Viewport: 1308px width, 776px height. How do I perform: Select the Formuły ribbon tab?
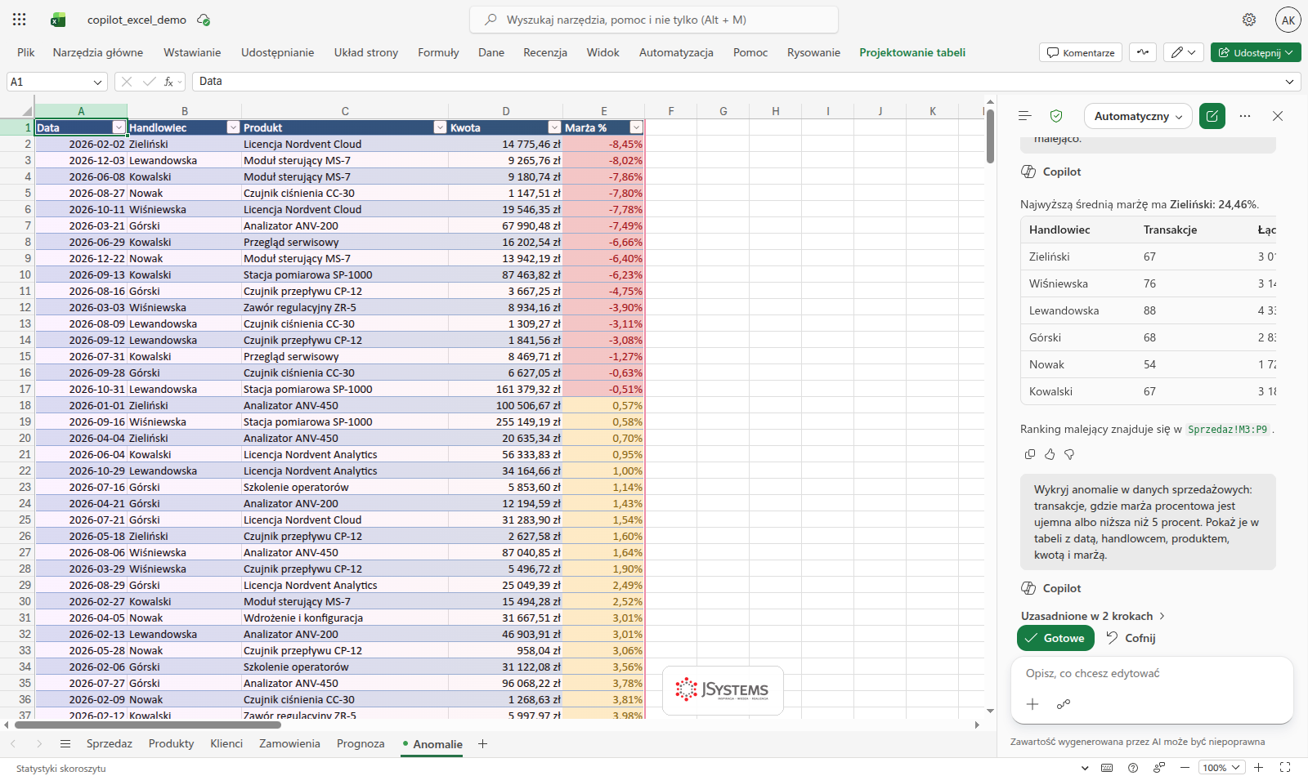(438, 52)
